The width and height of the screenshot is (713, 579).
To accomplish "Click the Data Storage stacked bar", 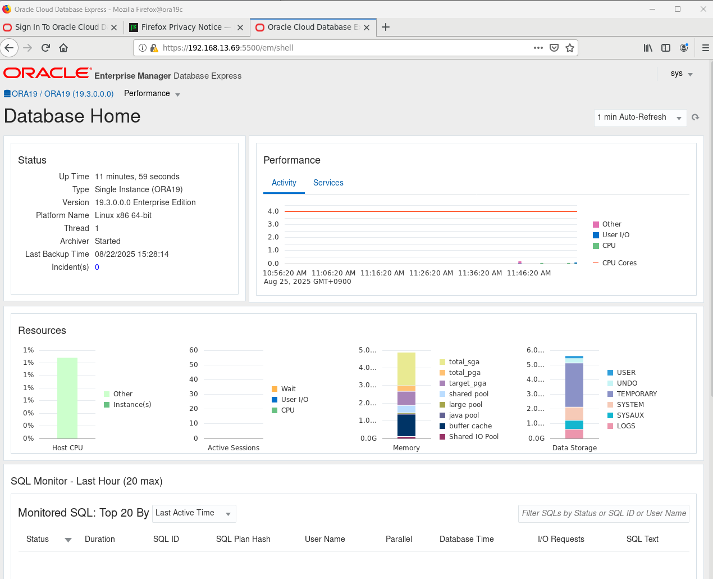I will (574, 397).
